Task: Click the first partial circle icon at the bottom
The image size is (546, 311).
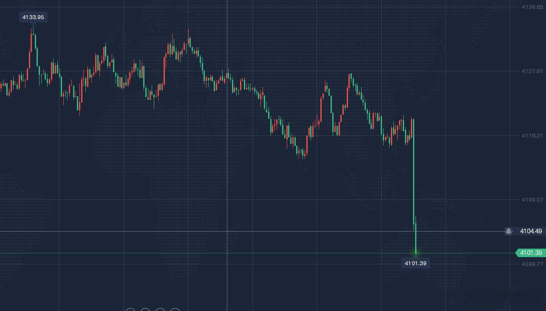Action: [130, 309]
